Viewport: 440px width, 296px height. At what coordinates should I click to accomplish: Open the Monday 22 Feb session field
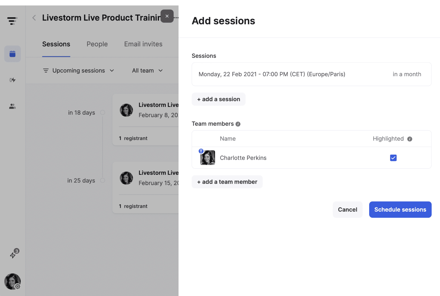(311, 74)
